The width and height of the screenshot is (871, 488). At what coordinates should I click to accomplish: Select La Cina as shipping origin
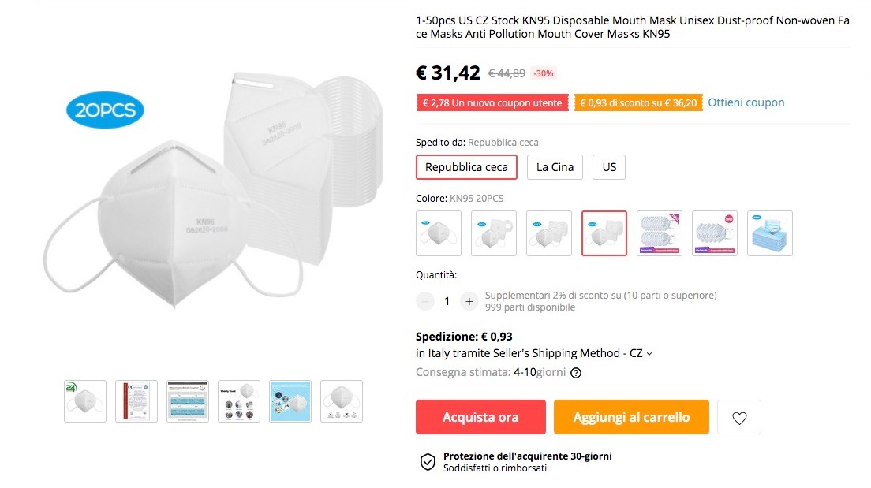coord(555,167)
